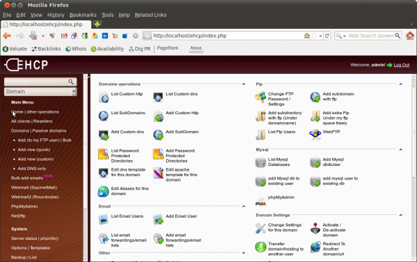
Task: Click the Gmail icon in browser toolbar
Action: [x=64, y=36]
